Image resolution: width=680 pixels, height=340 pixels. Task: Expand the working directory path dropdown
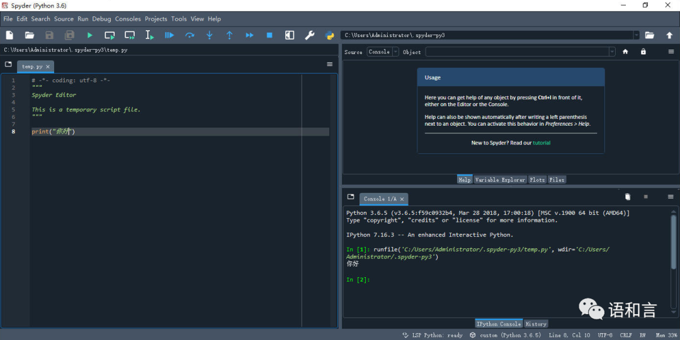pyautogui.click(x=637, y=35)
